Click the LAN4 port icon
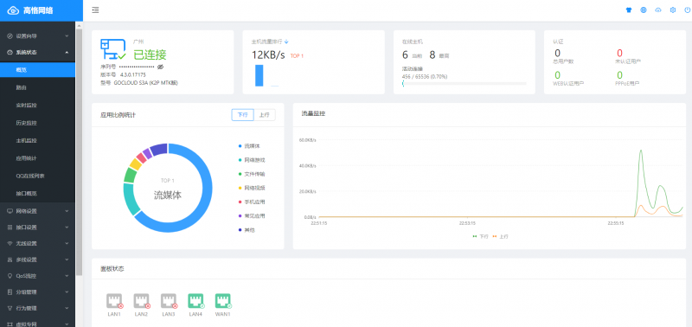The width and height of the screenshot is (692, 327). coord(196,301)
